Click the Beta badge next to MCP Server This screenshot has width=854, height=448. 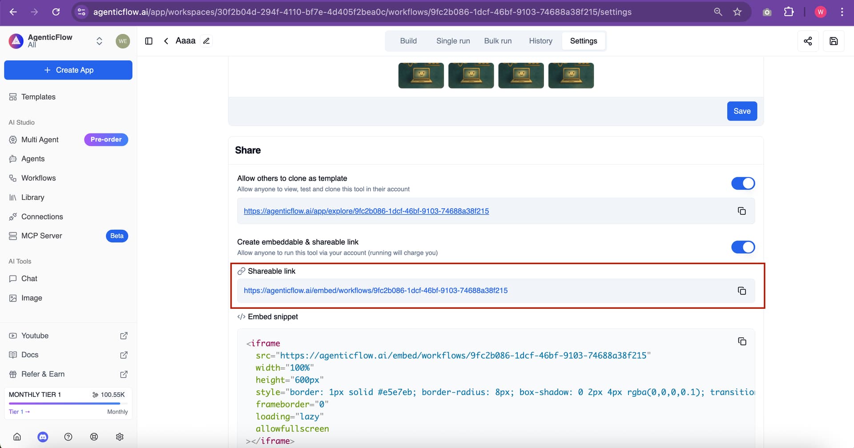click(x=117, y=236)
